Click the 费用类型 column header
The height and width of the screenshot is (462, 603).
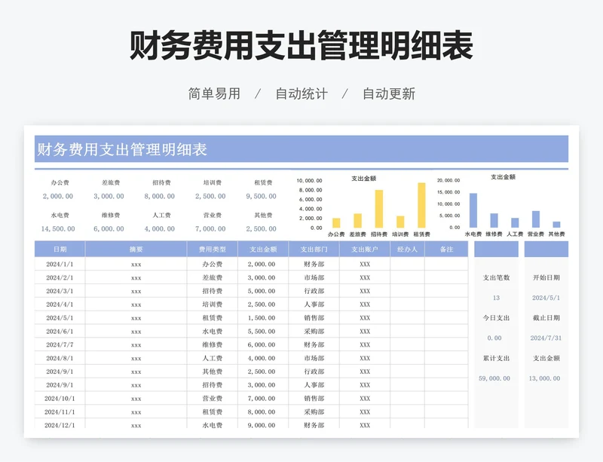(213, 249)
